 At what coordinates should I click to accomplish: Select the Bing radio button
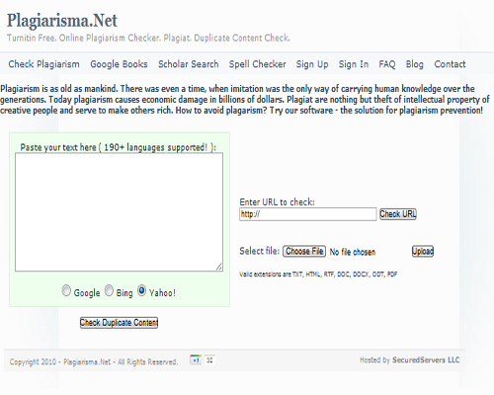click(x=109, y=290)
